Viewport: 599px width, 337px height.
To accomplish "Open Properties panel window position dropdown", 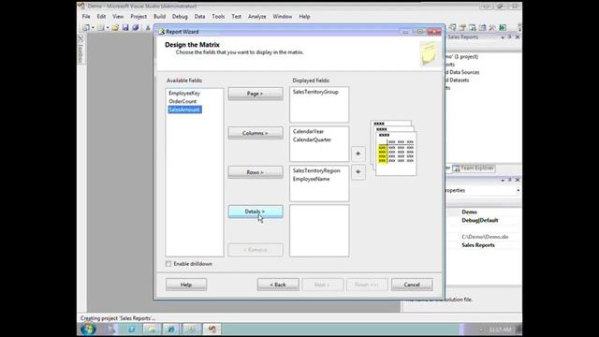I will (503, 180).
